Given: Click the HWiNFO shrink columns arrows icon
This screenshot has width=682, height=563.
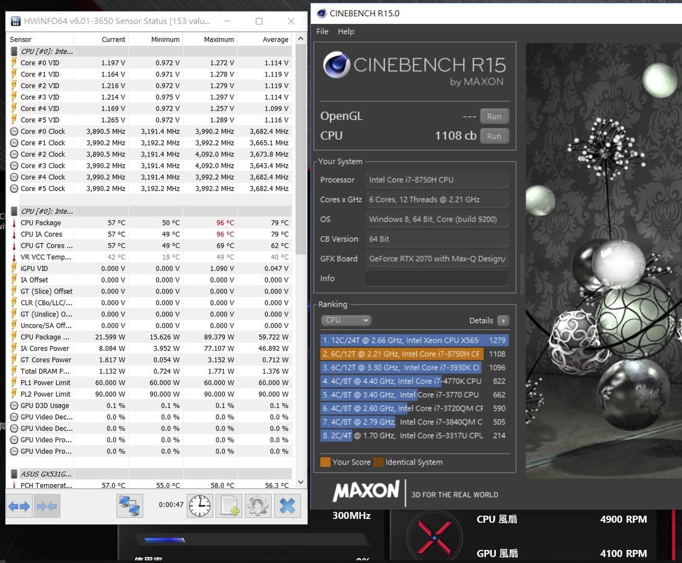Looking at the screenshot, I should pos(46,506).
